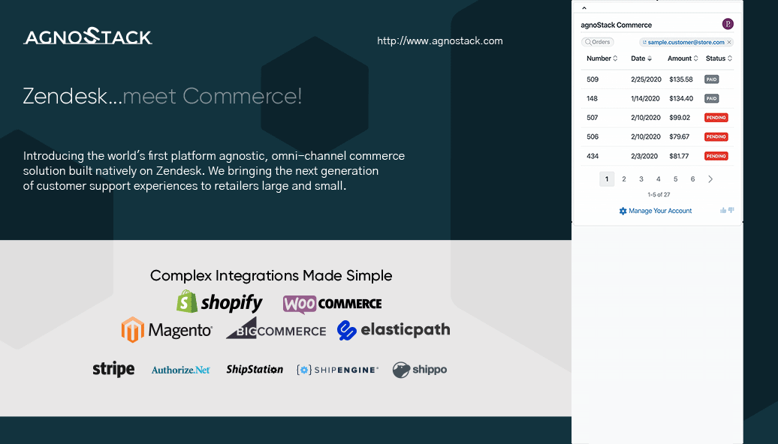Remove the sample.customer@store.com filter chip
778x444 pixels.
tap(729, 42)
